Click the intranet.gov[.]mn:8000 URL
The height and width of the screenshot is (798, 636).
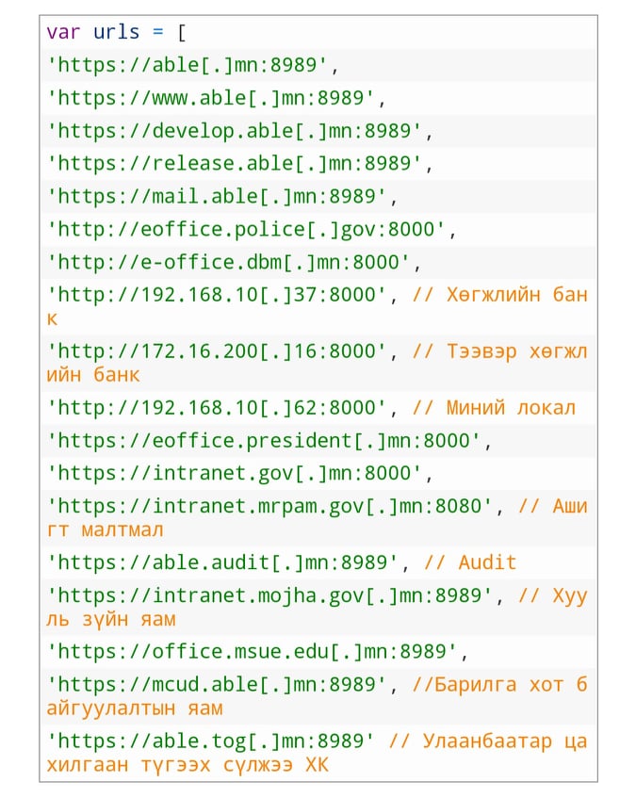[234, 473]
